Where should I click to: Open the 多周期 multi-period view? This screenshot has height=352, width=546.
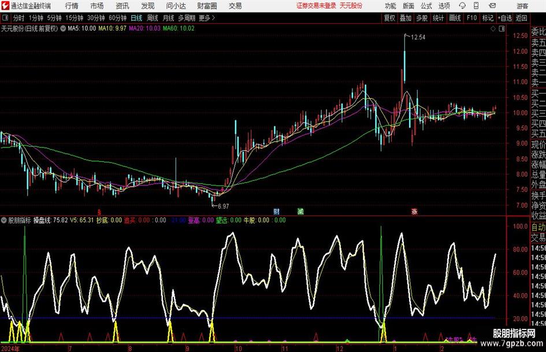[187, 18]
